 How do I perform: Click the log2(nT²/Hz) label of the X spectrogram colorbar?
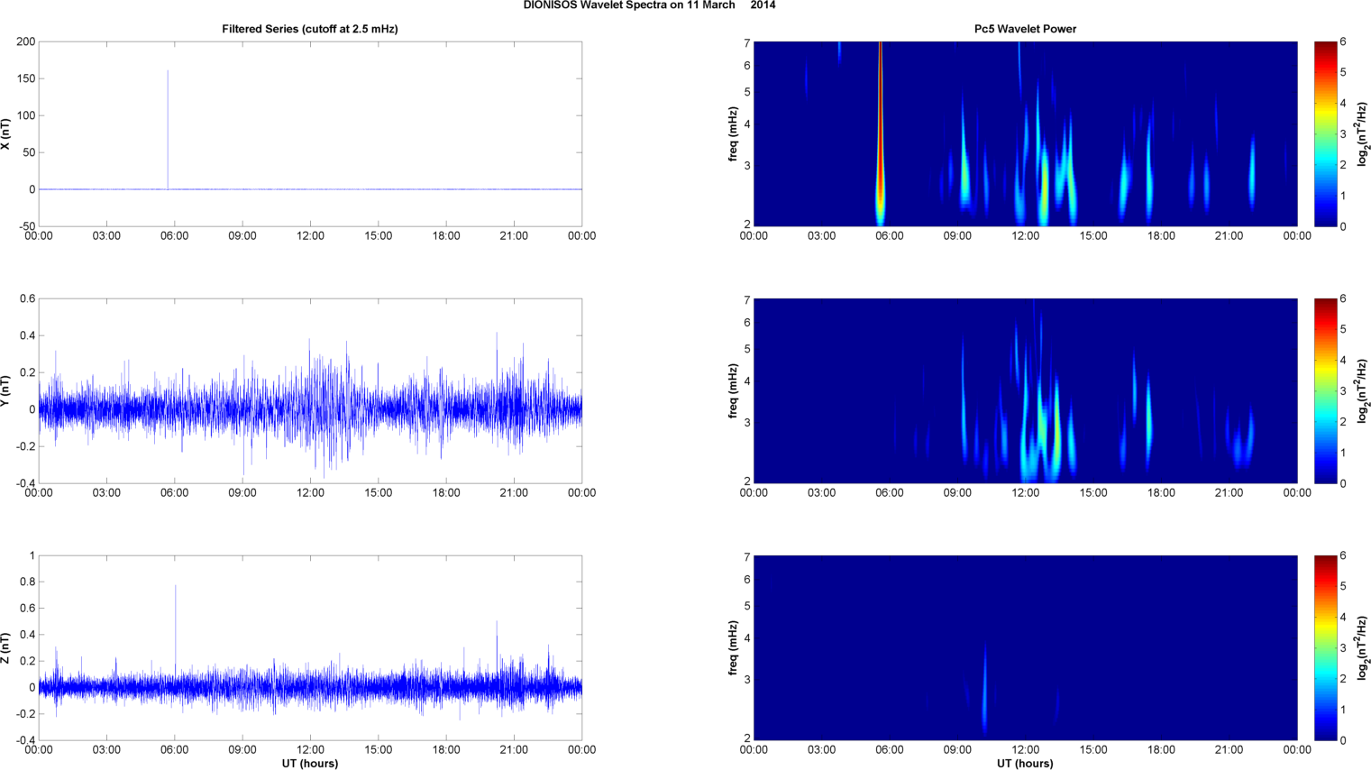click(1363, 134)
